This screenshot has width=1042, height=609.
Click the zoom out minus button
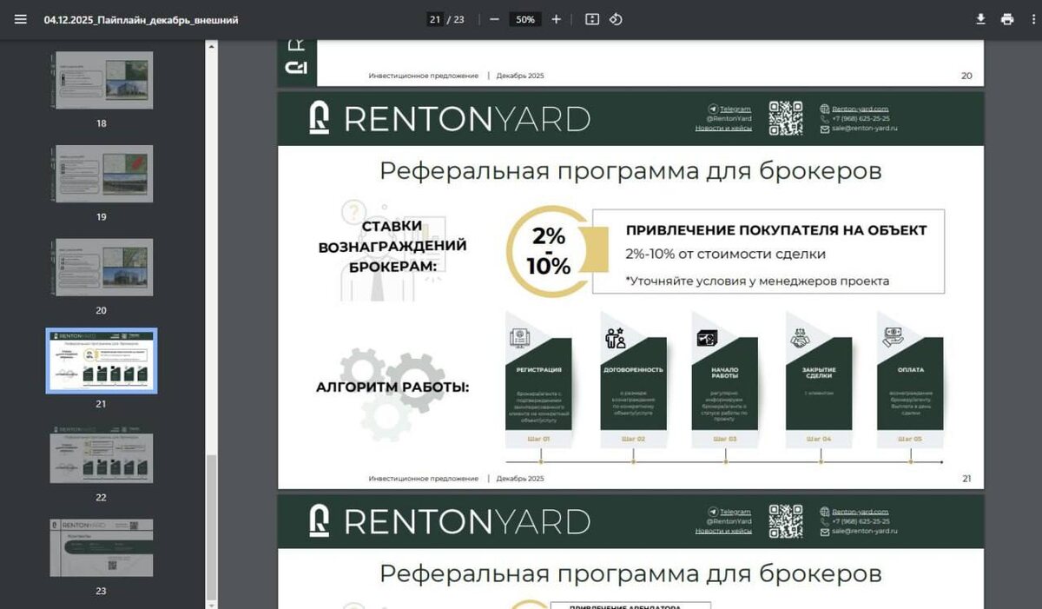tap(494, 19)
